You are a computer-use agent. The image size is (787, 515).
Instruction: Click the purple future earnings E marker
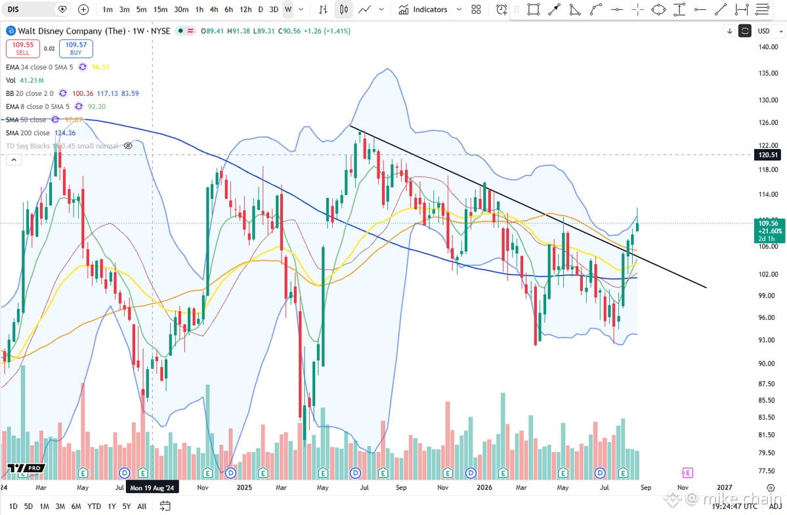pos(687,472)
